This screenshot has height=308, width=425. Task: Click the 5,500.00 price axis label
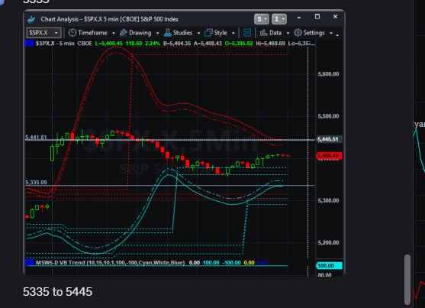329,116
